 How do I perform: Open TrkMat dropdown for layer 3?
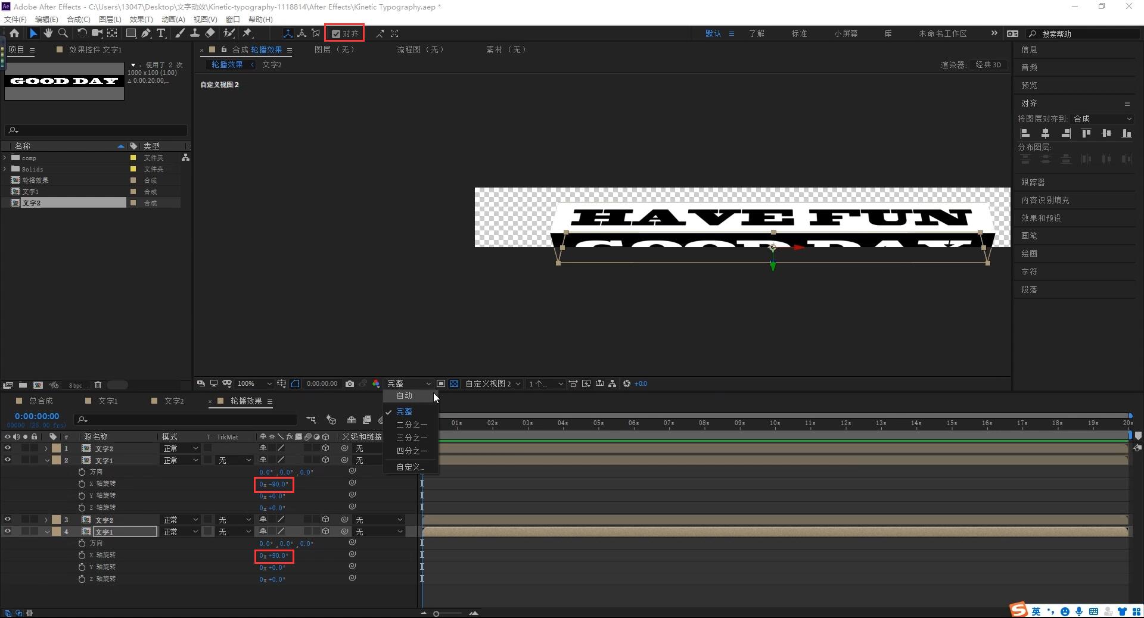pyautogui.click(x=234, y=520)
